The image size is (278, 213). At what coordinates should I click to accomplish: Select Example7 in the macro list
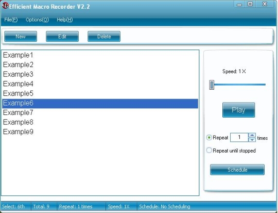click(100, 112)
